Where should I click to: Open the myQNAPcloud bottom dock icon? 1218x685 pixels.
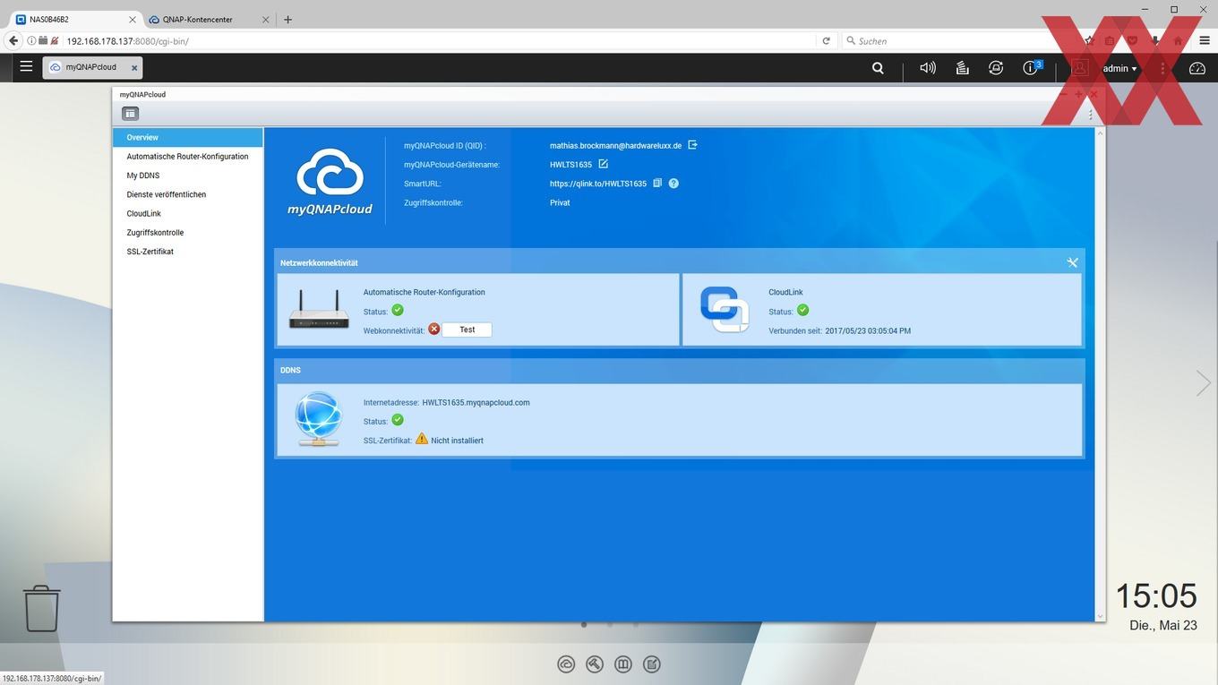click(566, 664)
